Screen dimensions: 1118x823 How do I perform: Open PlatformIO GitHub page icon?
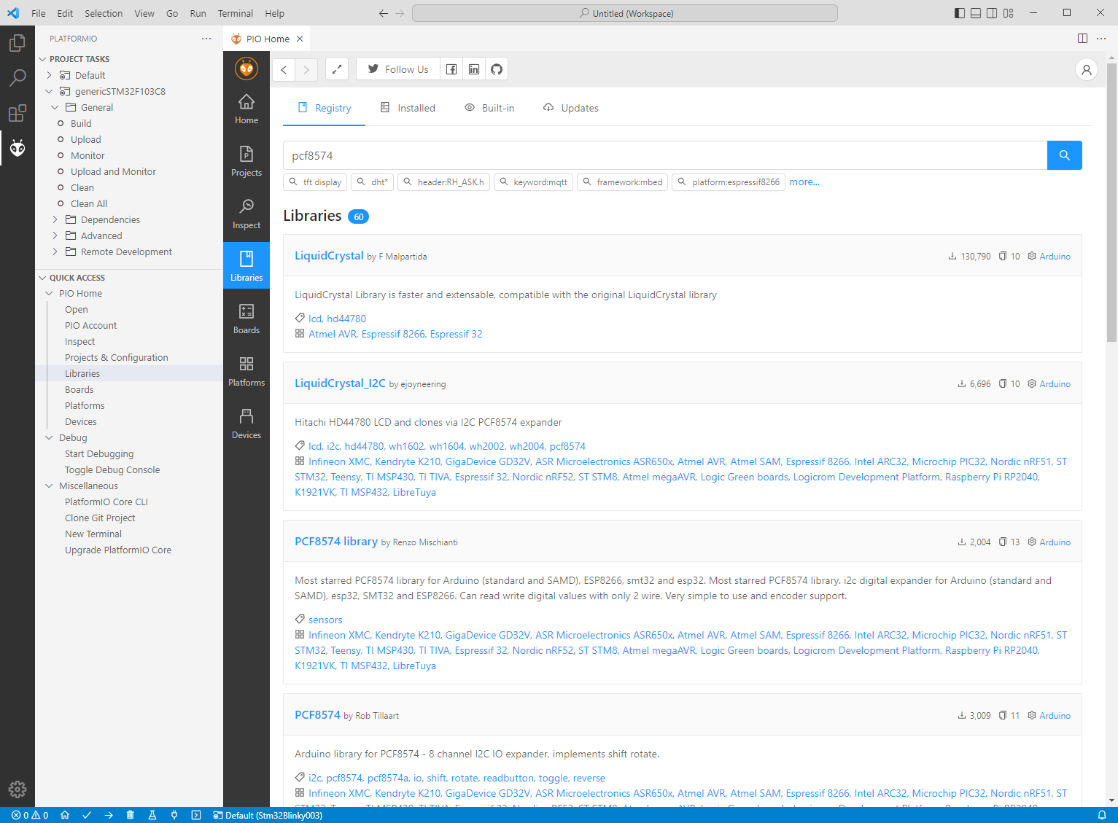click(x=497, y=69)
